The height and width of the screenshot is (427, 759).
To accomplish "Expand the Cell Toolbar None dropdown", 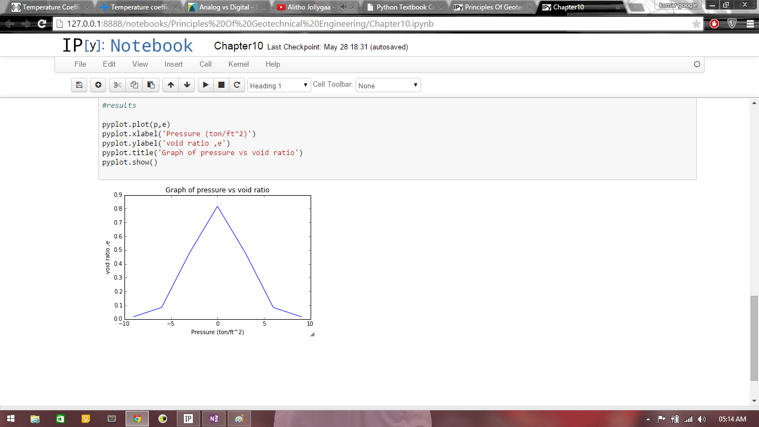I will pos(388,86).
